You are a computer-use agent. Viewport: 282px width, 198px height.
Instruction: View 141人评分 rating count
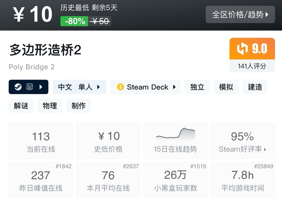pos(252,66)
